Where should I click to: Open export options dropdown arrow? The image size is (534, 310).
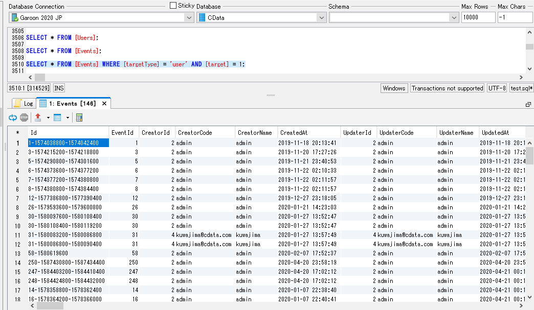[48, 117]
